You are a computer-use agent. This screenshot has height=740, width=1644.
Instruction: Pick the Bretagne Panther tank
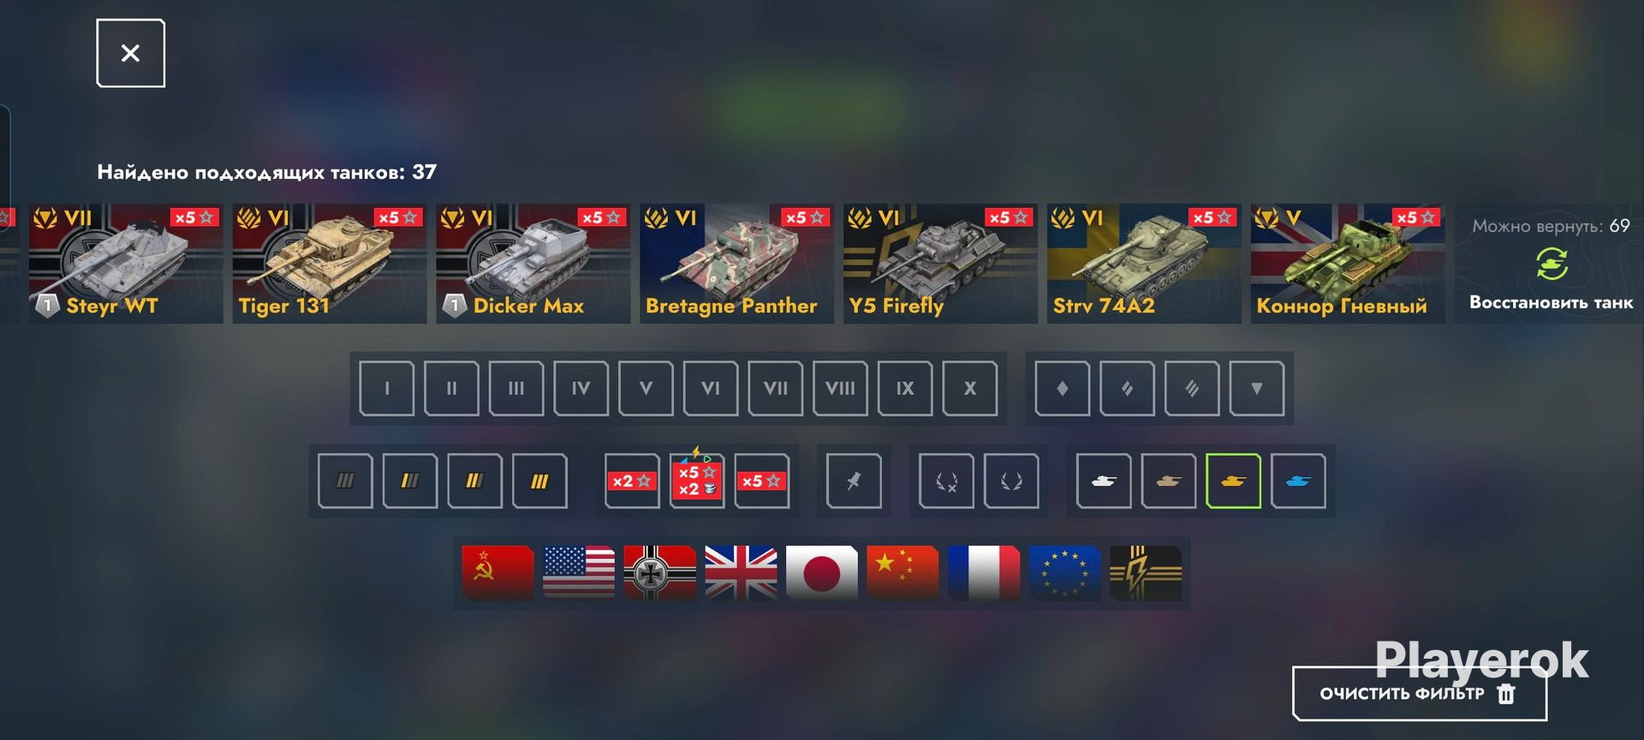pyautogui.click(x=737, y=263)
